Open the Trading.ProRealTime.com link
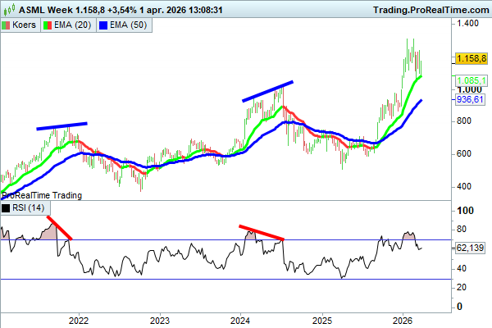The height and width of the screenshot is (328, 492). click(431, 10)
